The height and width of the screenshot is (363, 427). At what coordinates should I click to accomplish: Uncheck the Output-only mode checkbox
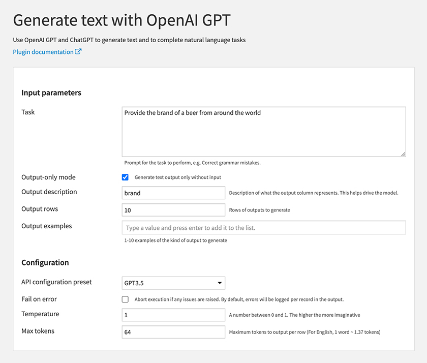(125, 177)
